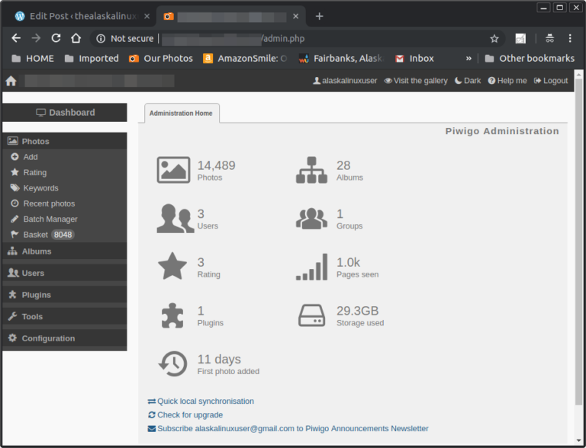Show hidden bookmarks with chevron
This screenshot has width=586, height=448.
click(468, 58)
